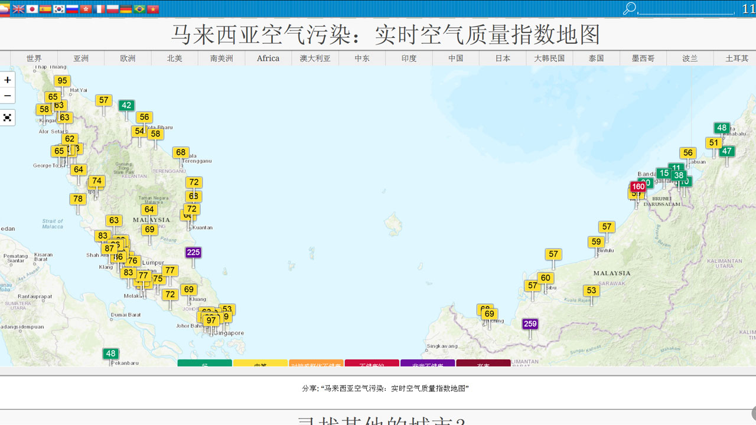This screenshot has height=425, width=756.
Task: Click the green 47 marker in Sabah
Action: point(727,151)
